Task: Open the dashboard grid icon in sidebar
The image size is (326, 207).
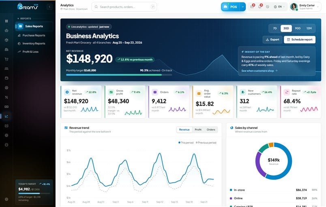Action: pyautogui.click(x=6, y=21)
